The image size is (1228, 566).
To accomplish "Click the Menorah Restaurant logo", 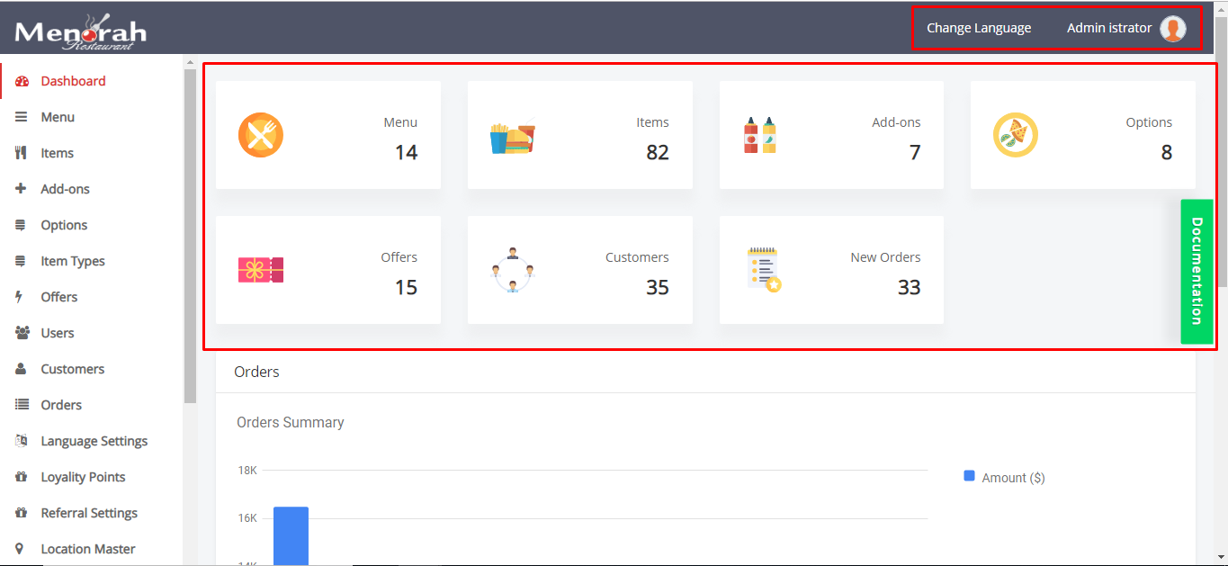I will pos(80,32).
